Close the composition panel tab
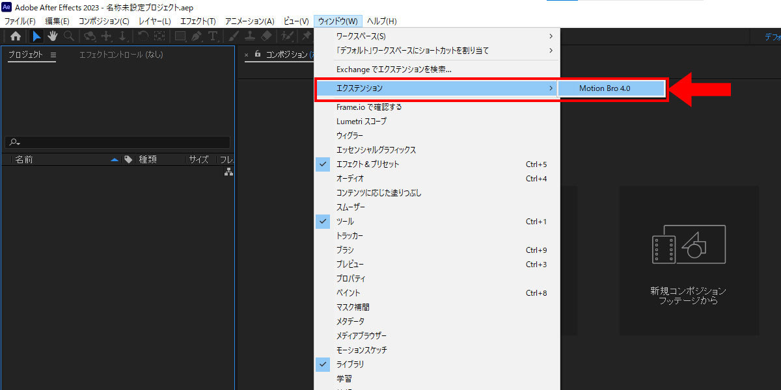This screenshot has width=781, height=390. click(x=246, y=55)
